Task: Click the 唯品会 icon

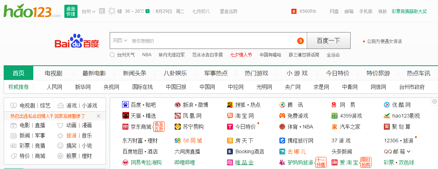Action: (230, 162)
